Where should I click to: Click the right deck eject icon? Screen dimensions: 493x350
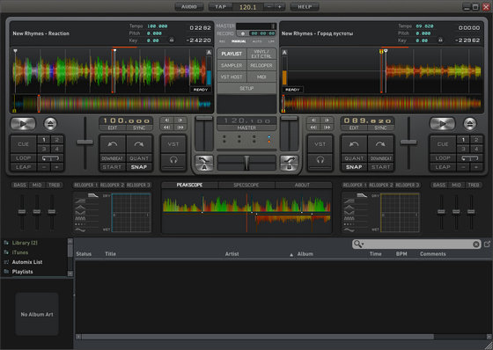(x=470, y=124)
